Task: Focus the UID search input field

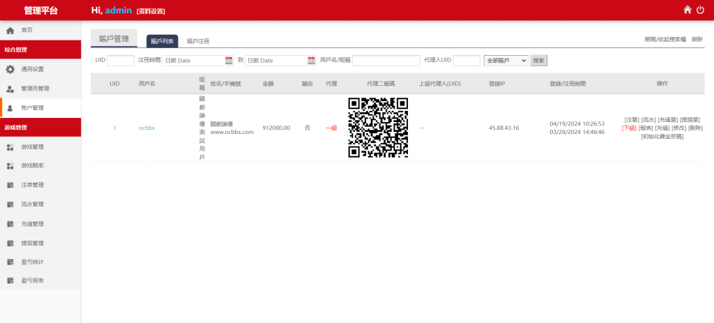Action: click(x=121, y=60)
